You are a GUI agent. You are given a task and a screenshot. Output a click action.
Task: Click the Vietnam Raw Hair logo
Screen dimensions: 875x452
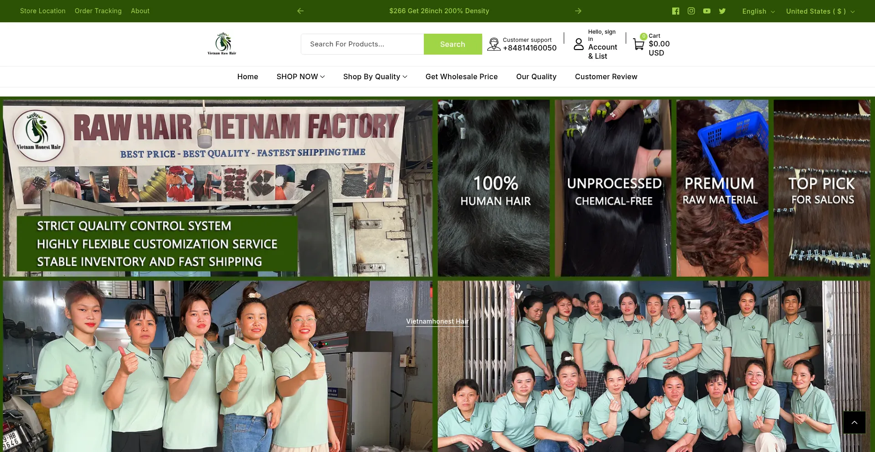(222, 44)
